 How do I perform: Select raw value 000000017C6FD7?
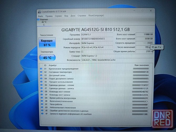coord(140,85)
